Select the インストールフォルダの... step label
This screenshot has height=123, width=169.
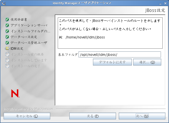(x=31, y=31)
